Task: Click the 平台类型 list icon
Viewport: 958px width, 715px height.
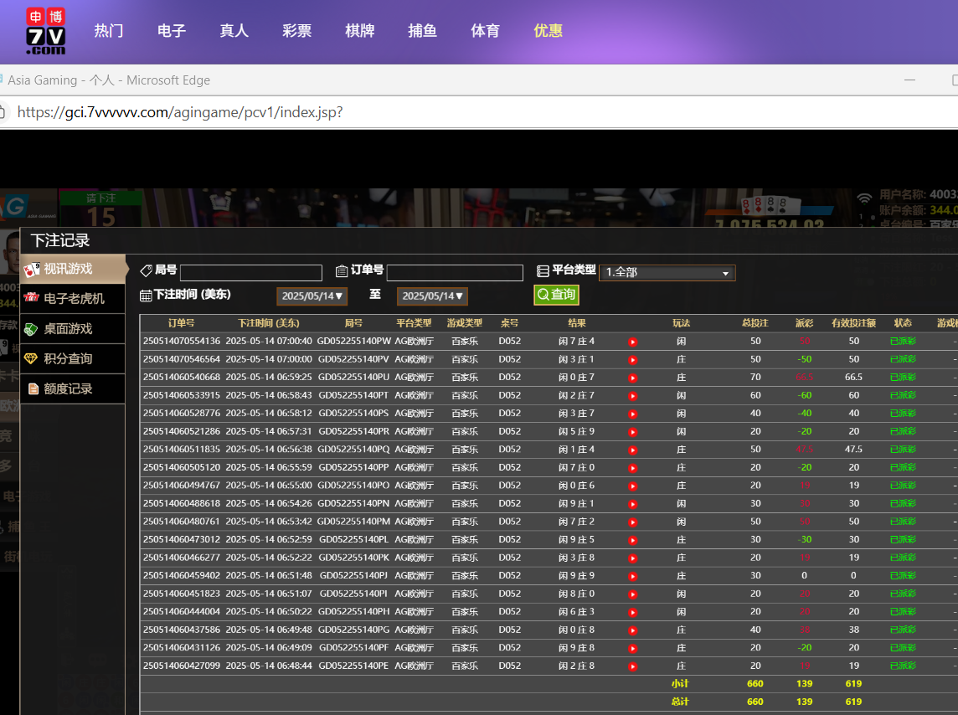Action: pyautogui.click(x=543, y=270)
